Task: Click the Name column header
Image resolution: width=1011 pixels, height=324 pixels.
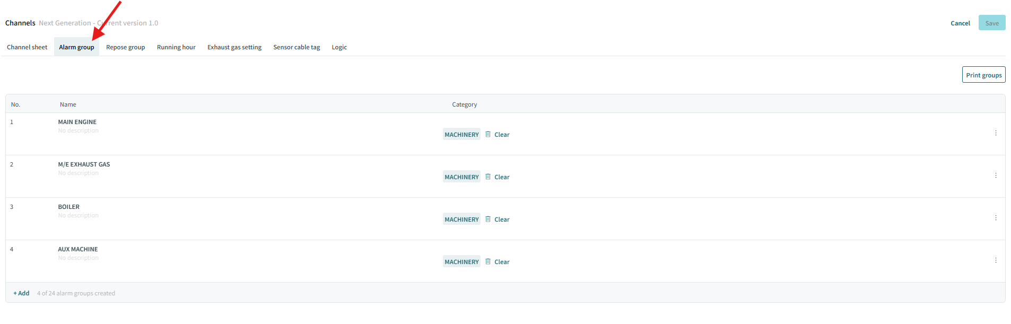Action: [68, 104]
